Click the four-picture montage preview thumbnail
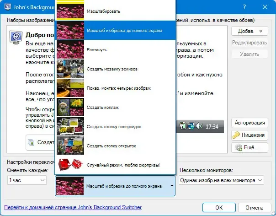Screen dimensions: 276x216 point(70,88)
